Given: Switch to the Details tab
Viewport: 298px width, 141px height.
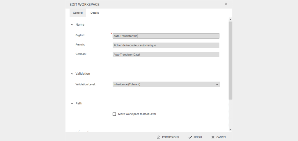Looking at the screenshot, I should click(95, 13).
